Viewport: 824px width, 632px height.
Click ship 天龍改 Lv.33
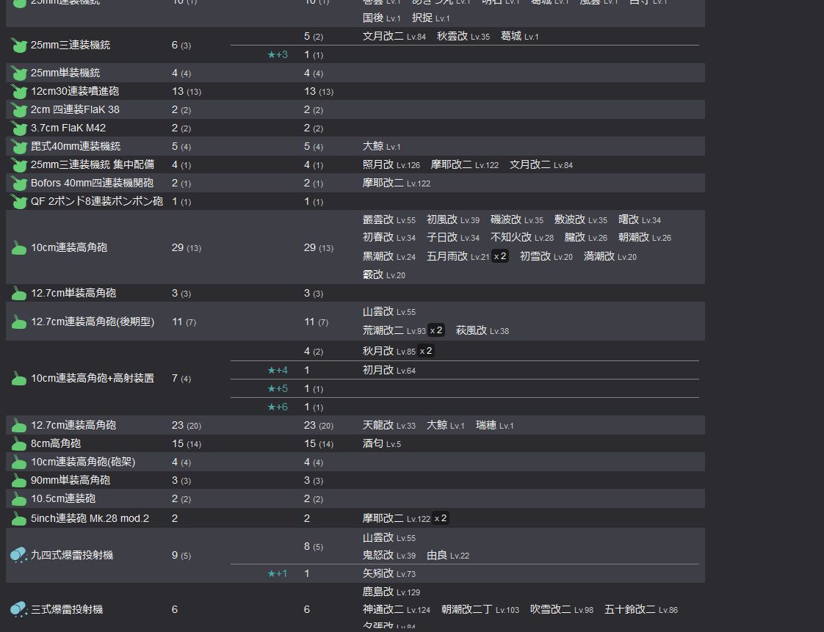pos(389,426)
